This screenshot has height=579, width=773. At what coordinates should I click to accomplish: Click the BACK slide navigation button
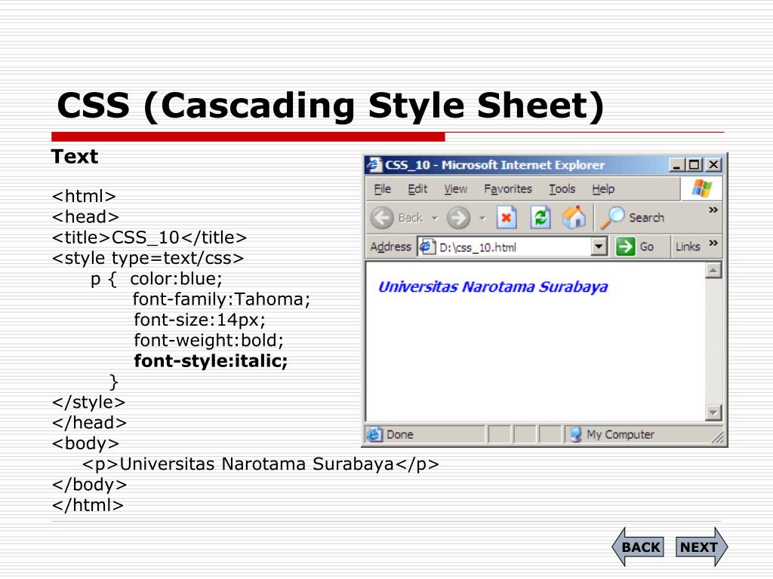coord(638,547)
